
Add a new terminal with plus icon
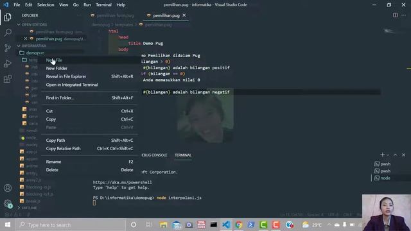[x=382, y=155]
